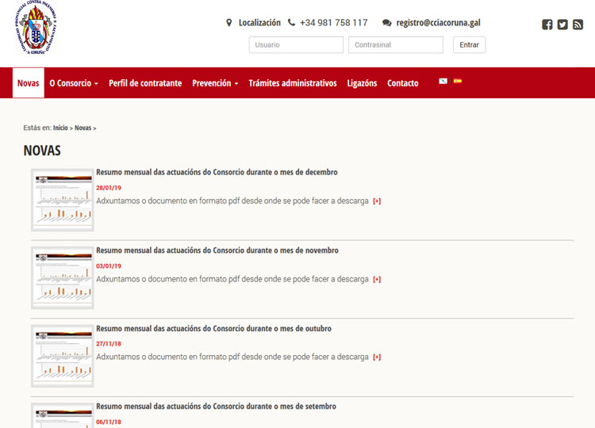
Task: Switch language with the Spanish flag
Action: [458, 81]
